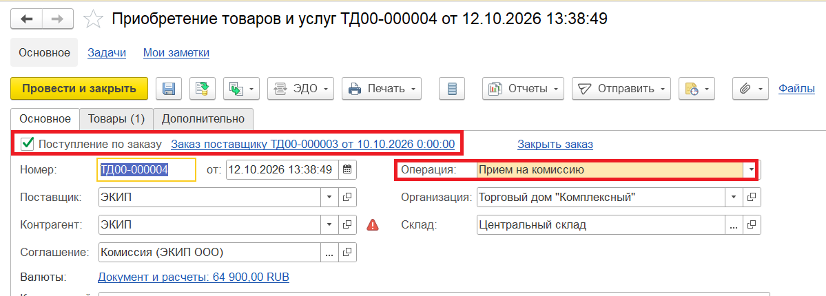826x296 pixels.
Task: Click the Организация field Торговый дом
Action: pyautogui.click(x=601, y=198)
